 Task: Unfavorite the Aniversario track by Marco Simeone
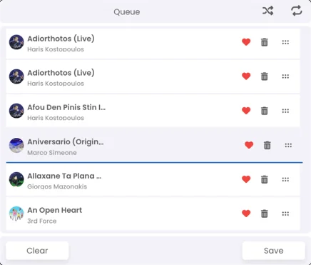[249, 145]
